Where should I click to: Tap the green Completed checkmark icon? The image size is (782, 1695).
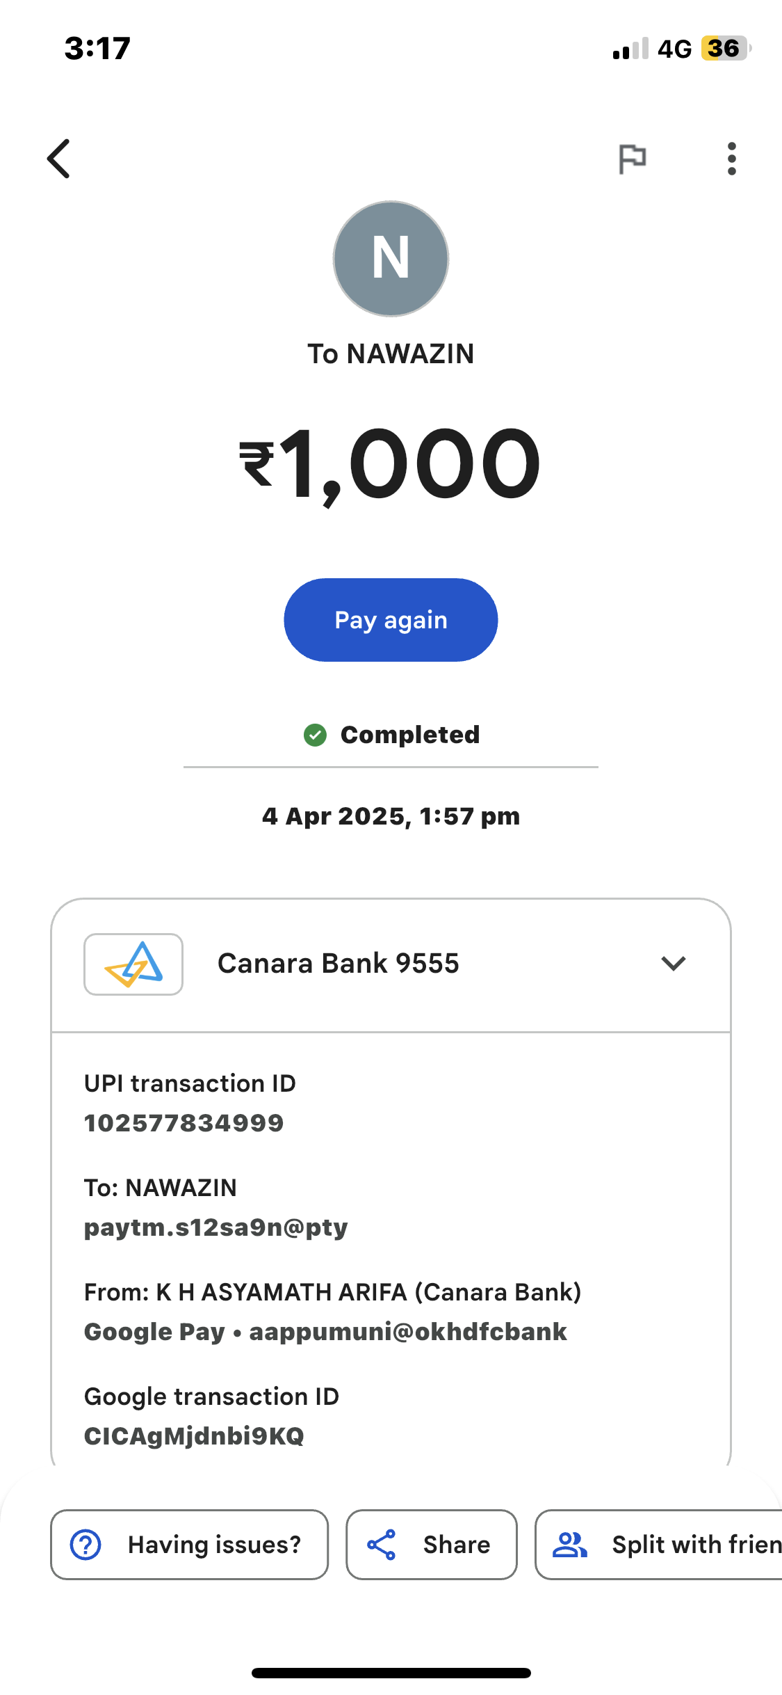click(315, 735)
